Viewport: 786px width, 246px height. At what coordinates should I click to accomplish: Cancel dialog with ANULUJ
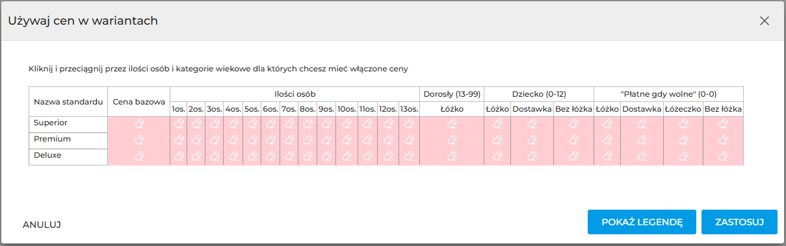[42, 225]
